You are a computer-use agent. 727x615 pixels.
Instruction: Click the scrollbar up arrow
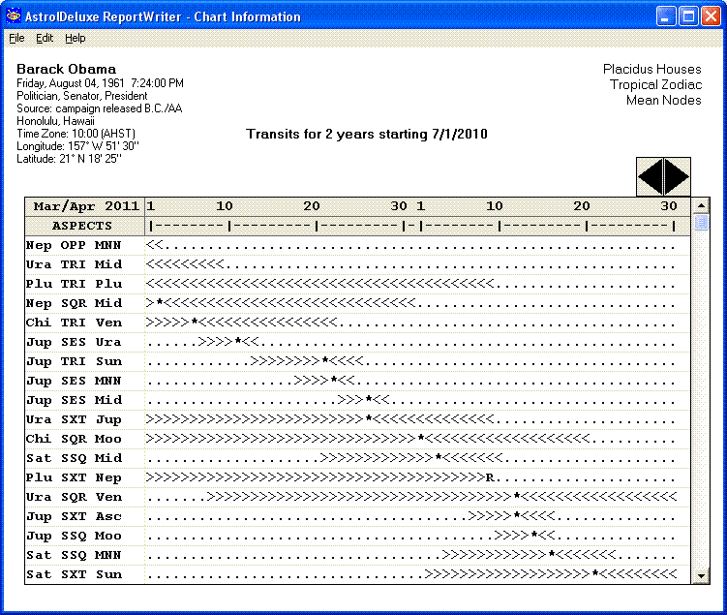702,206
